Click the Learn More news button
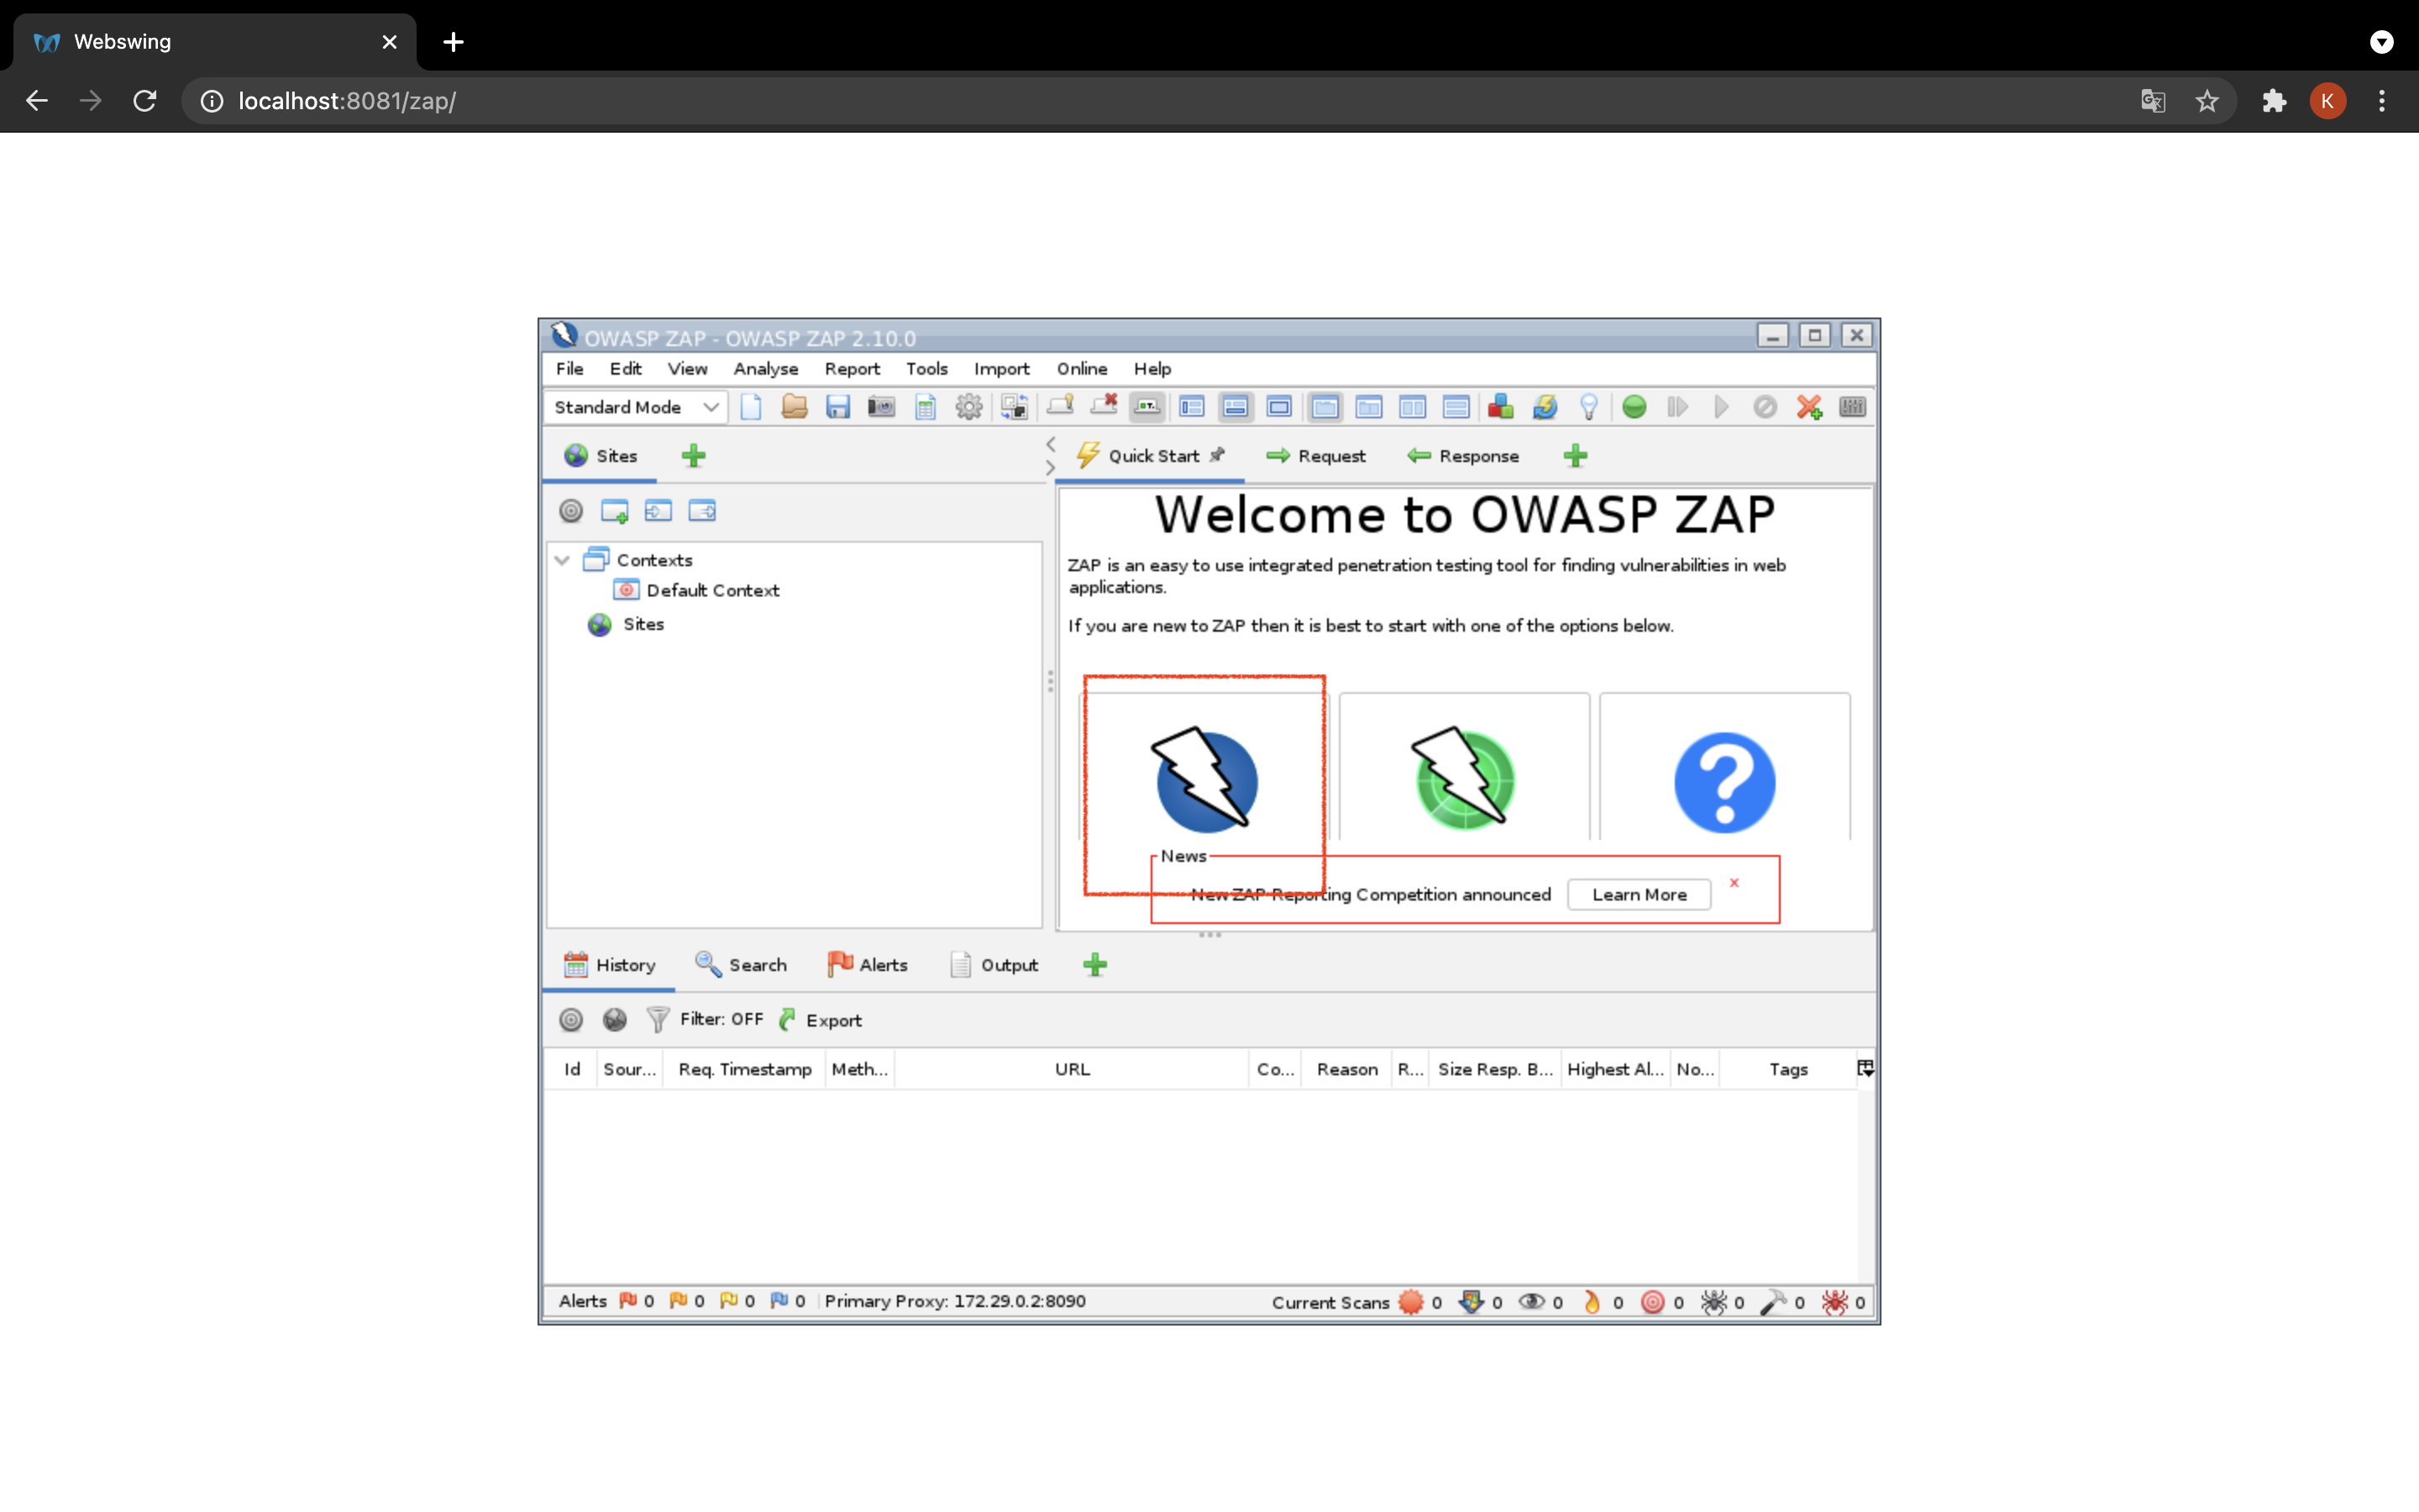The image size is (2419, 1512). pyautogui.click(x=1639, y=894)
